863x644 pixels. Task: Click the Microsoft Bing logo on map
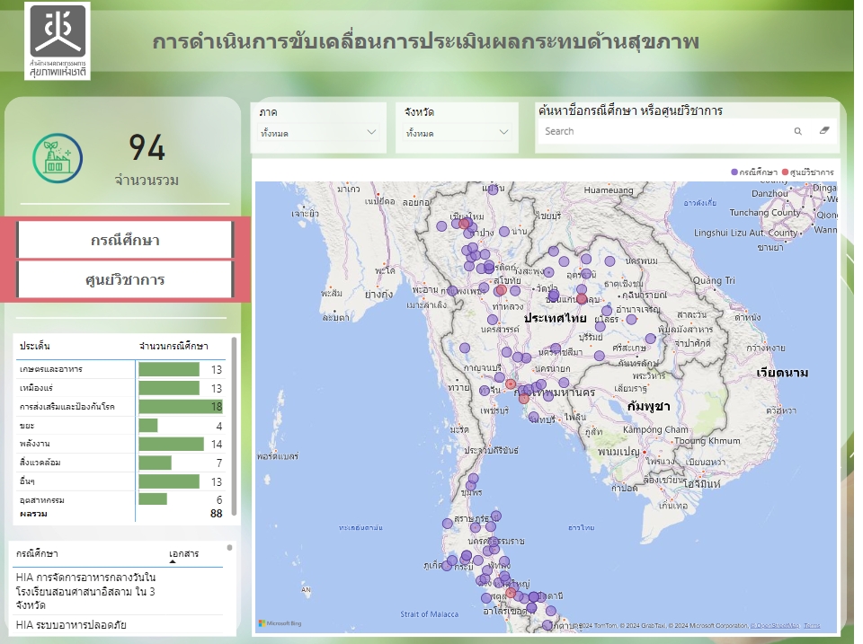pos(280,623)
